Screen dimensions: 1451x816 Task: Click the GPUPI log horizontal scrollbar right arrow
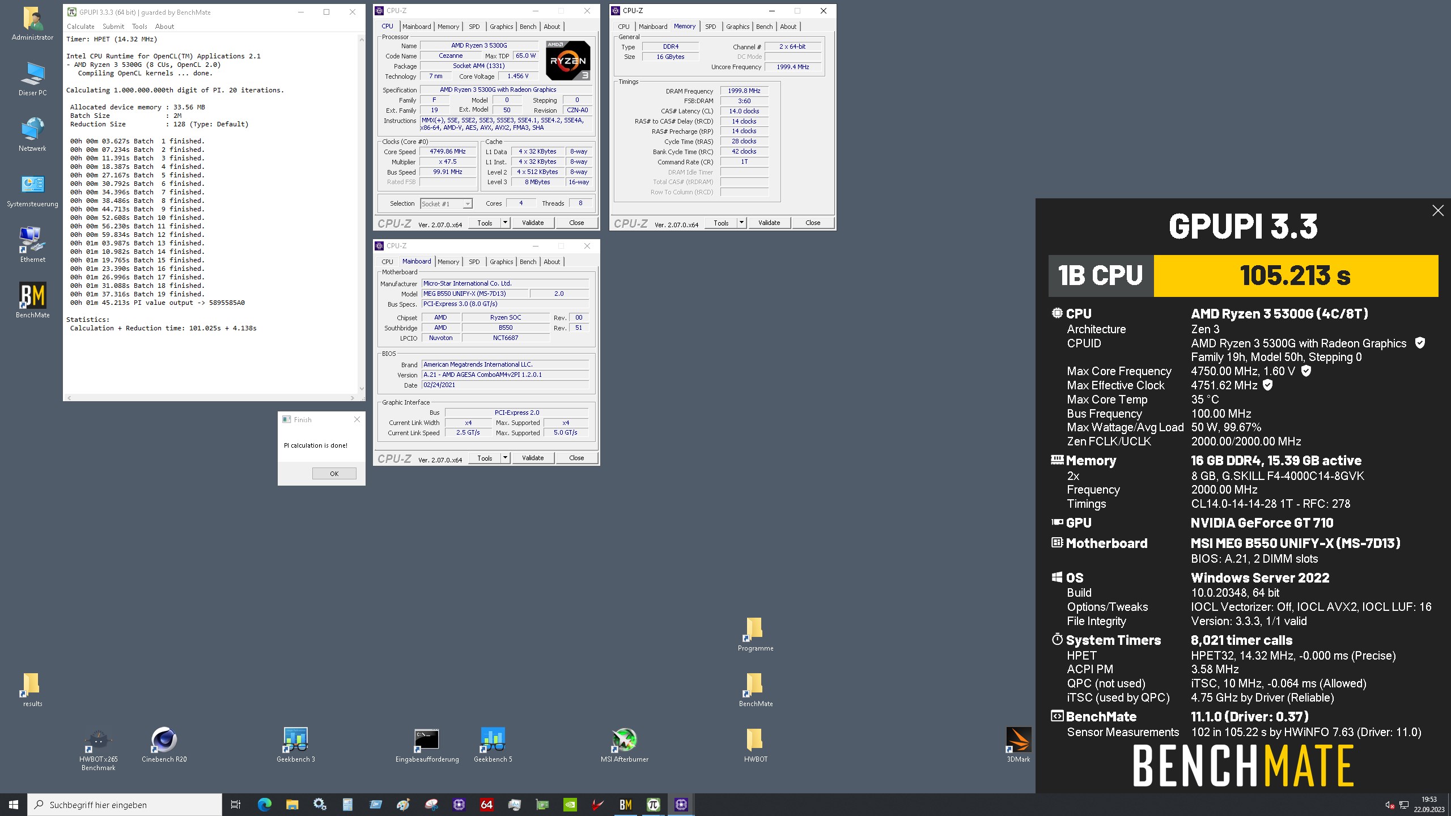tap(353, 398)
